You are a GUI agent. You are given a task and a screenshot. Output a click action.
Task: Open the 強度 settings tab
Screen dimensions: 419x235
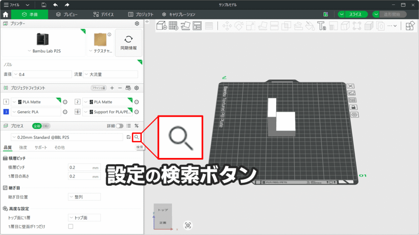pos(23,147)
